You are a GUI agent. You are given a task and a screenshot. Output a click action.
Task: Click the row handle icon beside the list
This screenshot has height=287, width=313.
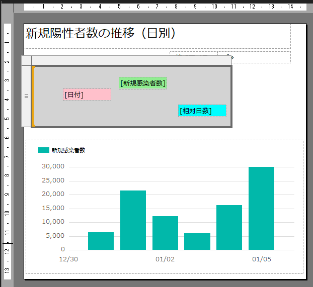pos(27,96)
